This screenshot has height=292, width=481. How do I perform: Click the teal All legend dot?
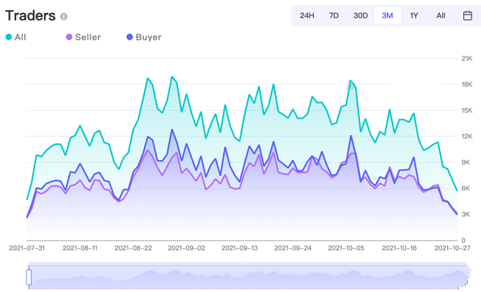[9, 37]
